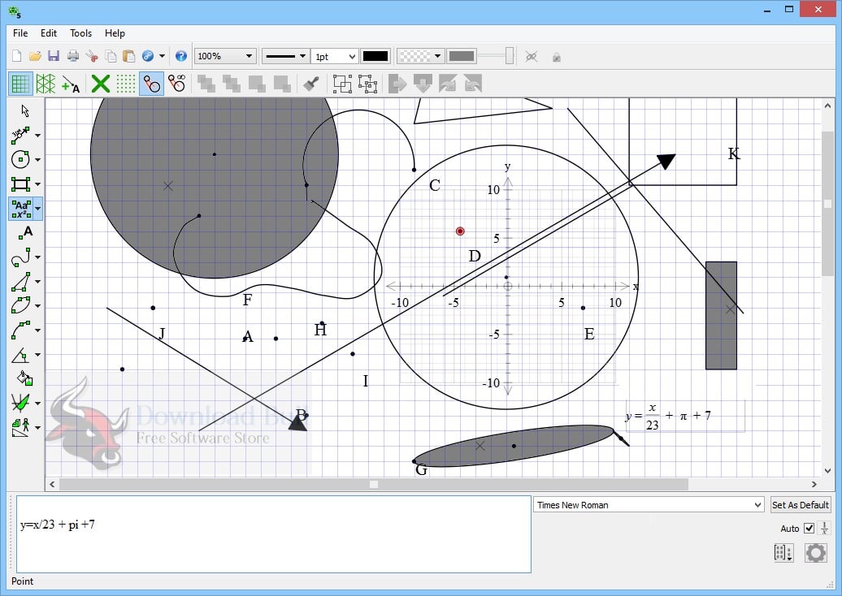Screen dimensions: 842x596
Task: Open the Edit menu
Action: [49, 33]
